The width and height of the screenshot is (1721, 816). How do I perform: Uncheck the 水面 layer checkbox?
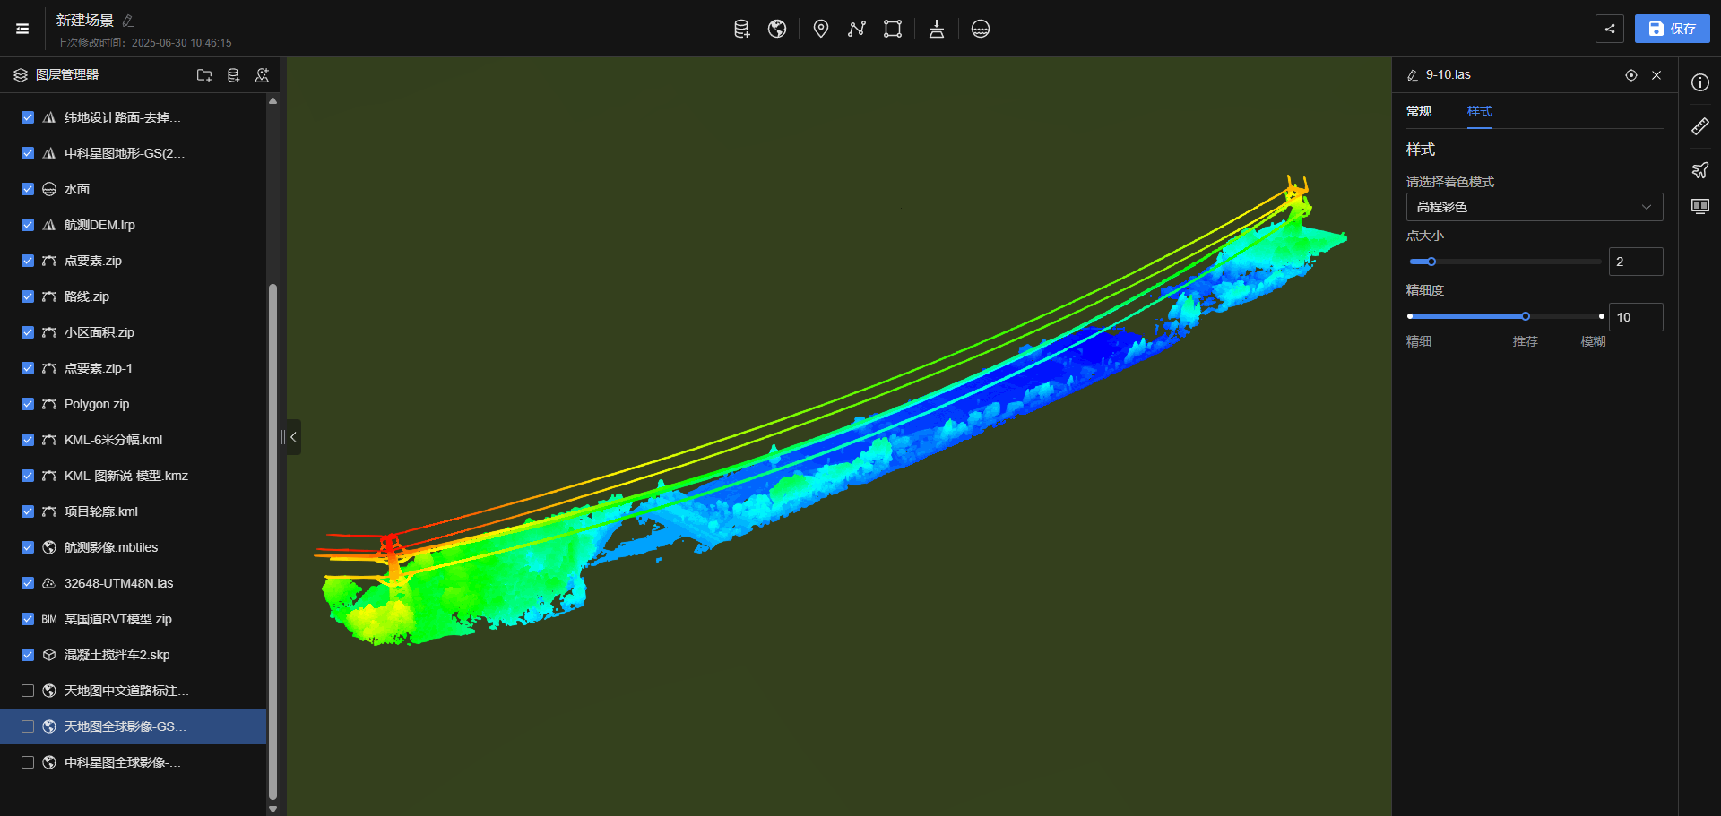coord(28,189)
